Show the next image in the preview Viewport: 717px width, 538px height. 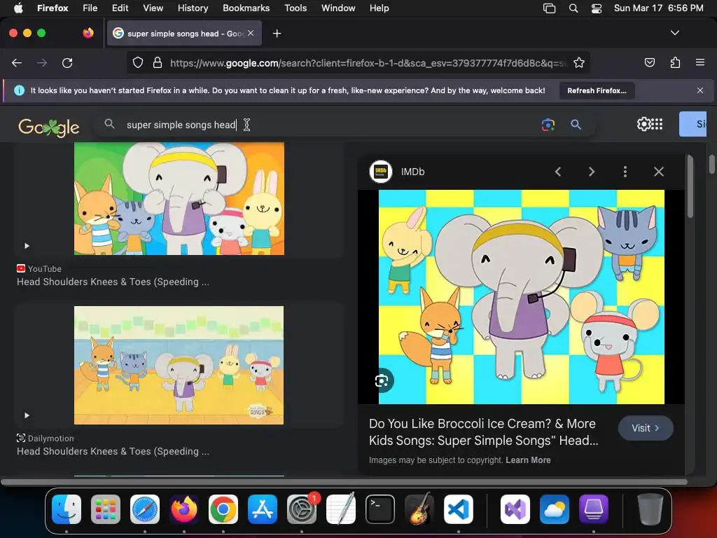591,172
